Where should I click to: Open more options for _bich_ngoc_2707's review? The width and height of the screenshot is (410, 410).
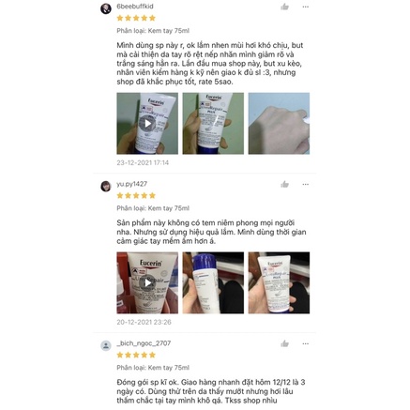tap(306, 343)
